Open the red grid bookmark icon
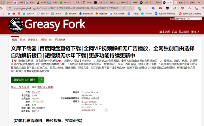 19,14
